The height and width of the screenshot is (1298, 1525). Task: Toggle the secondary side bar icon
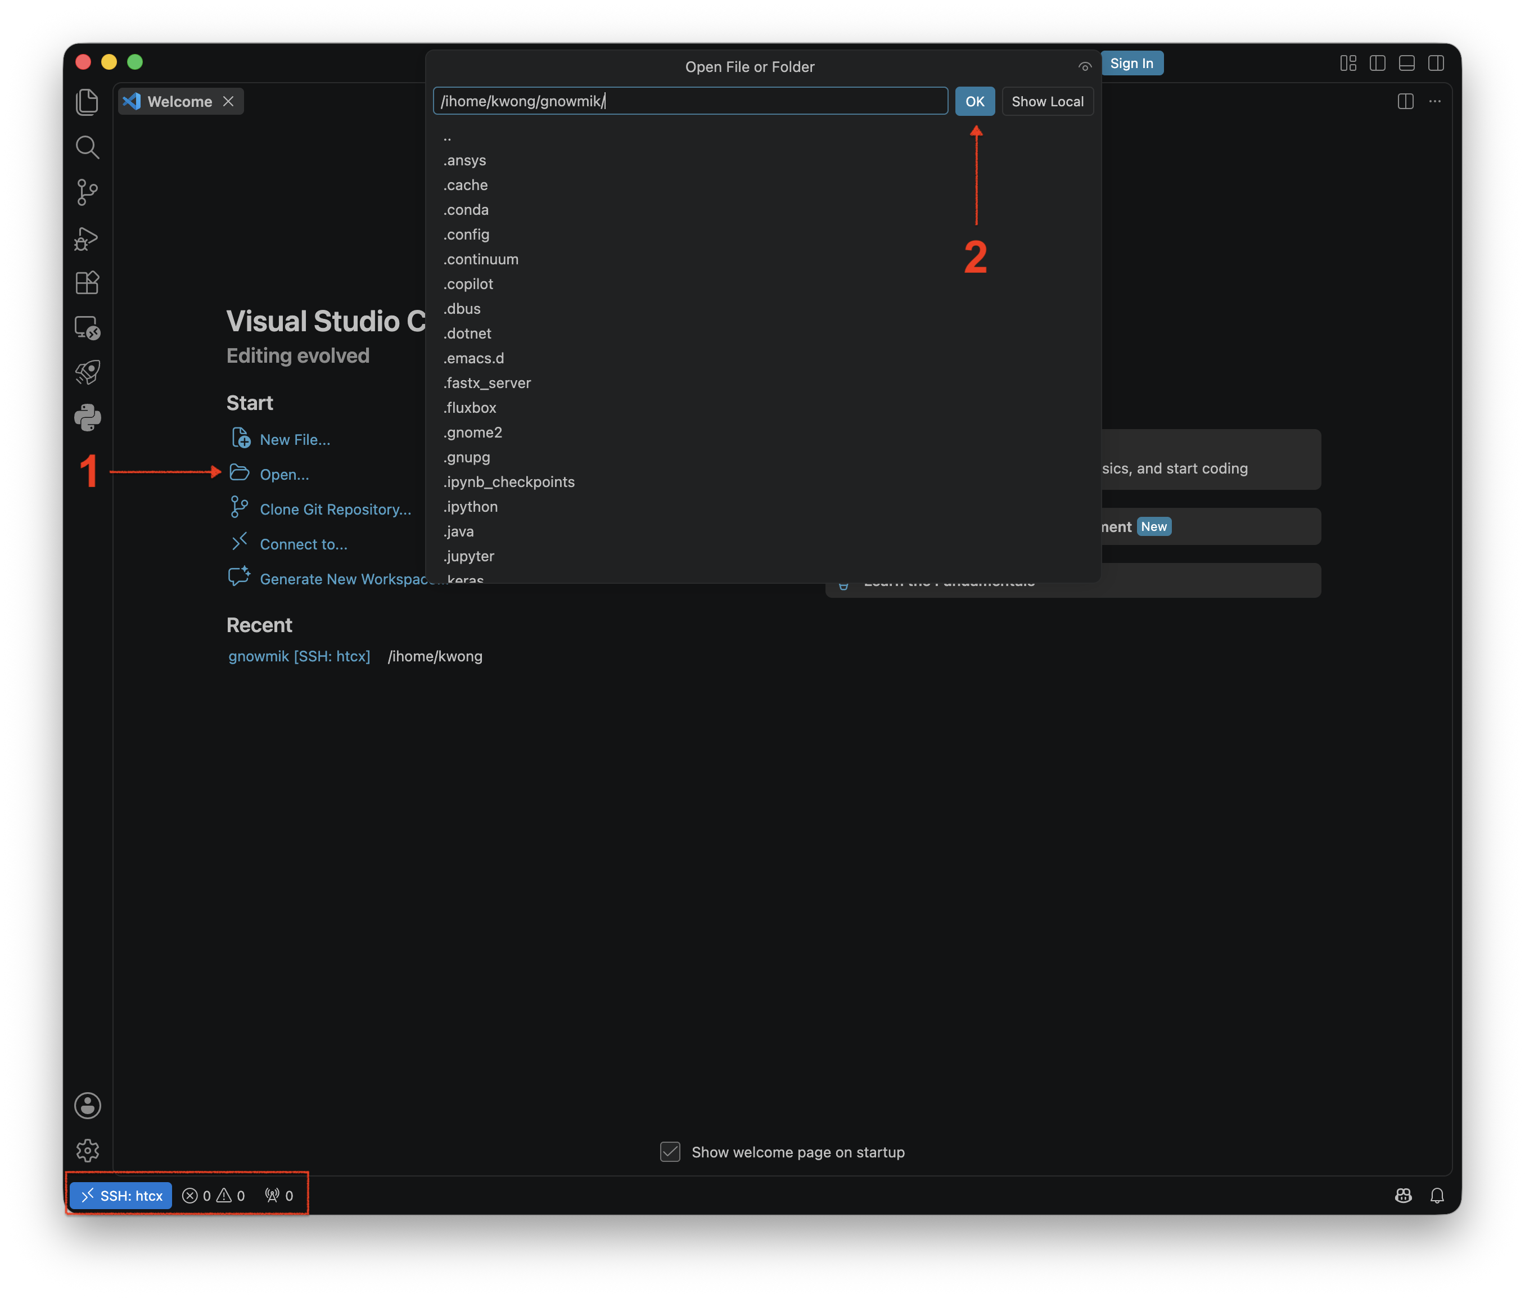point(1436,64)
